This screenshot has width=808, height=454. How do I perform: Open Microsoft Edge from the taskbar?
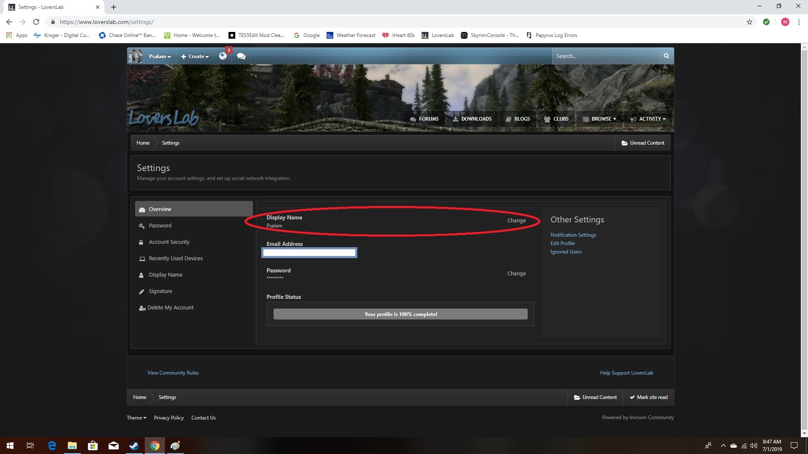pos(52,446)
